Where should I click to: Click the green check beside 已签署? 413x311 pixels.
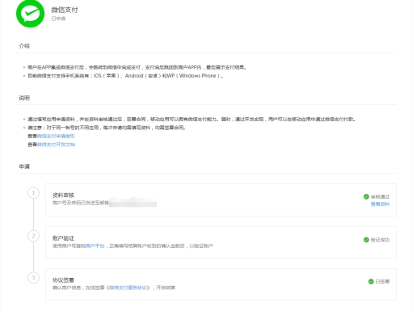pyautogui.click(x=371, y=281)
